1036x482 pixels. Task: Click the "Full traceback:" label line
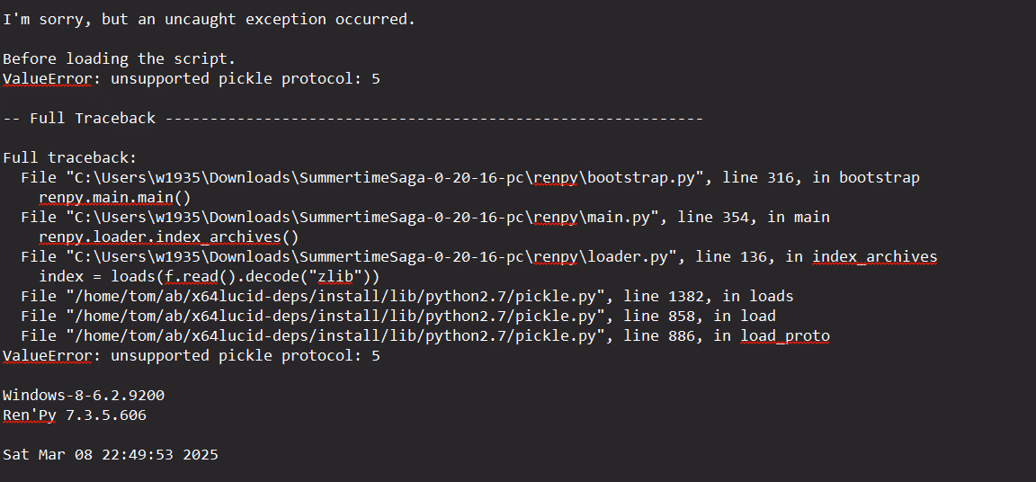70,157
